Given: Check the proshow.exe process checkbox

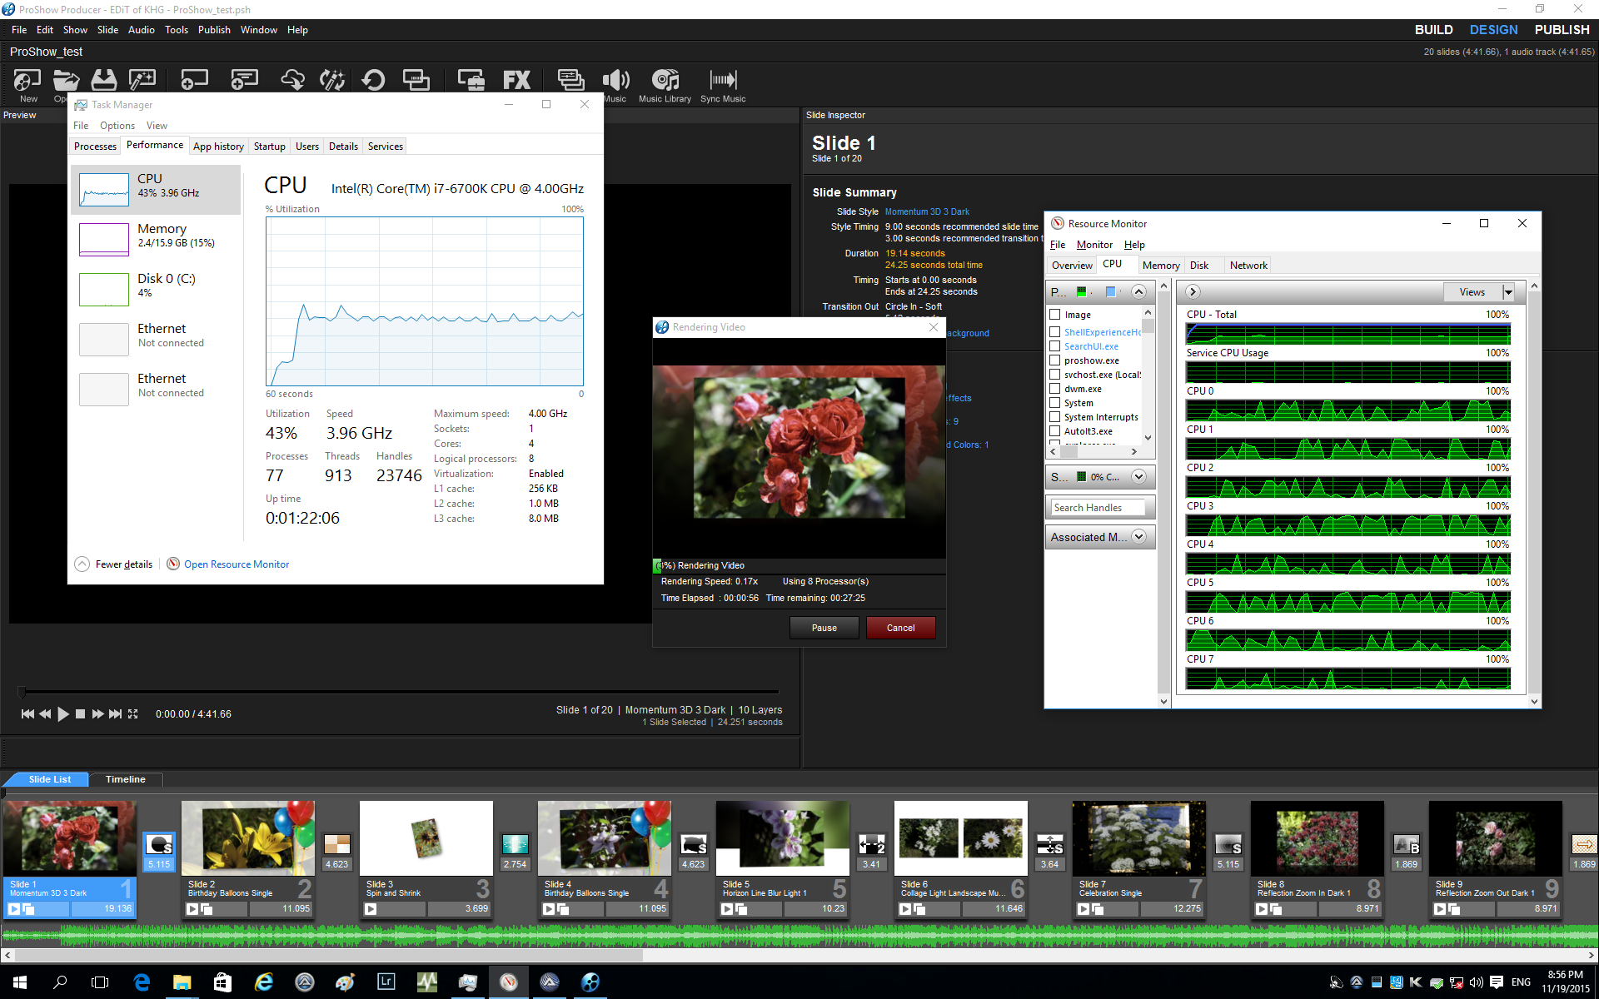Looking at the screenshot, I should coord(1055,360).
